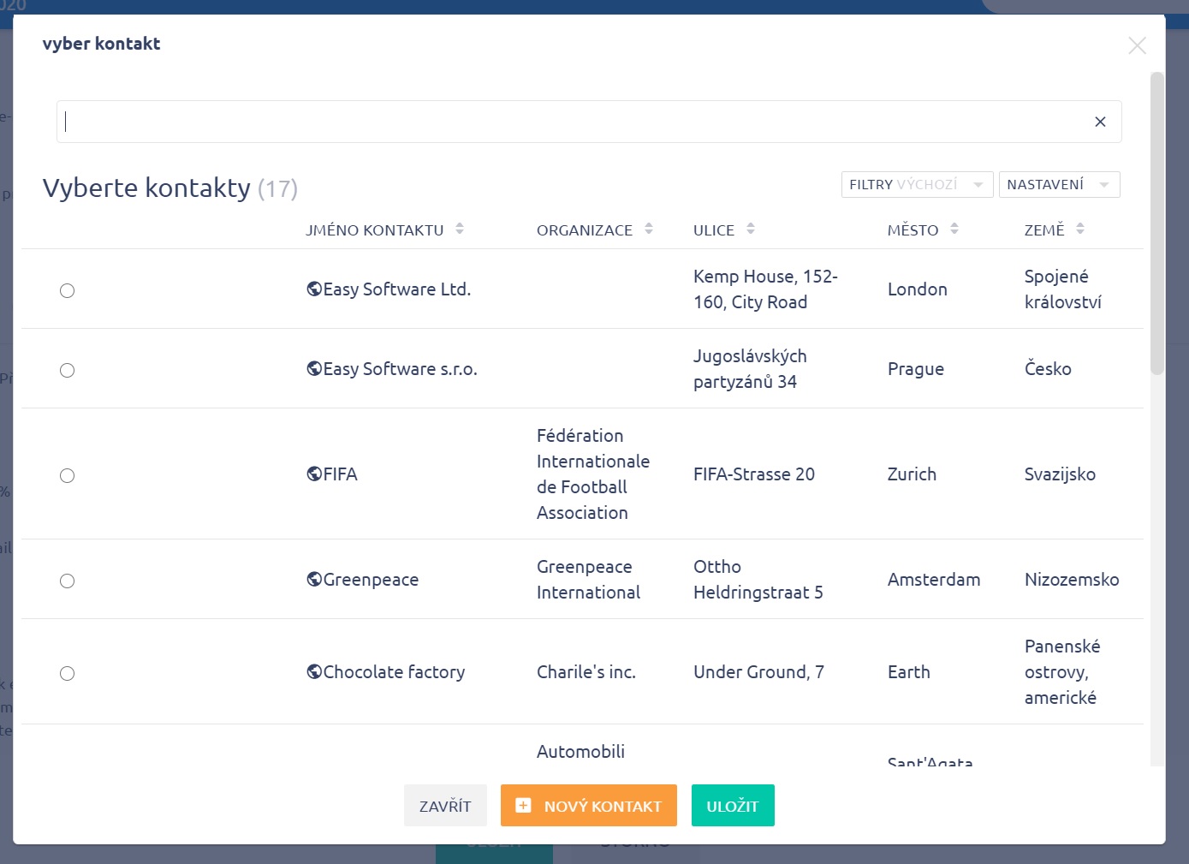Screen dimensions: 1189x864
Task: Sort by Organizace column arrows
Action: (649, 229)
